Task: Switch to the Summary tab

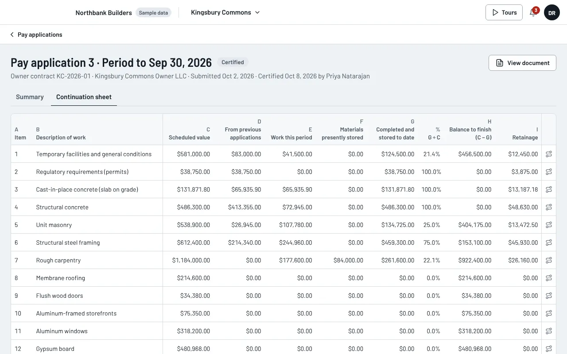Action: 30,97
